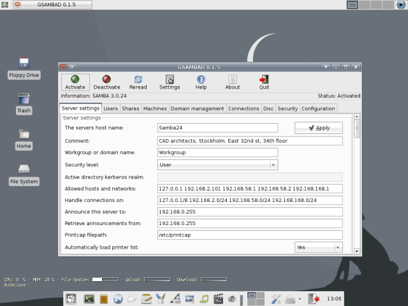Click the Announce this server to field
The height and width of the screenshot is (306, 408).
[250, 212]
